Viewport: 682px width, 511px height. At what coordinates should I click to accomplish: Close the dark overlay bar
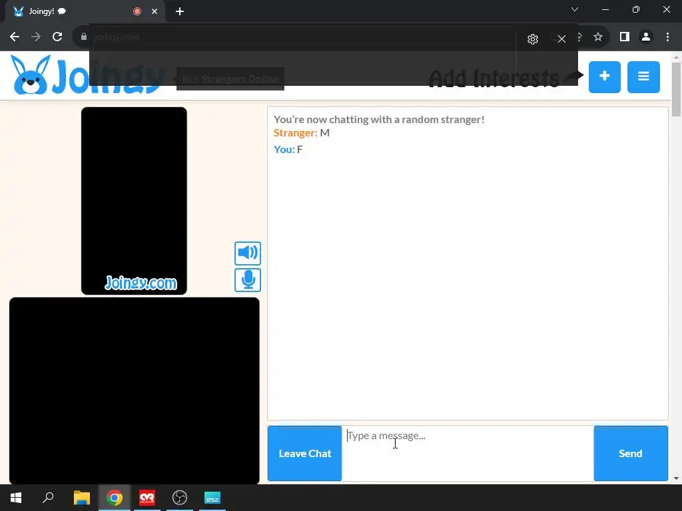coord(561,39)
